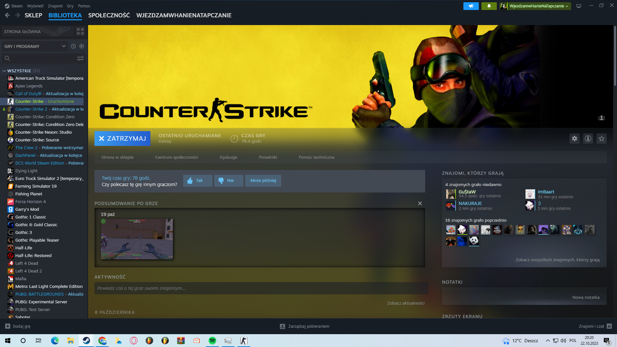Screen dimensions: 617x347
Task: Open the 19 paź gameplay screenshot thumbnail
Action: [137, 239]
